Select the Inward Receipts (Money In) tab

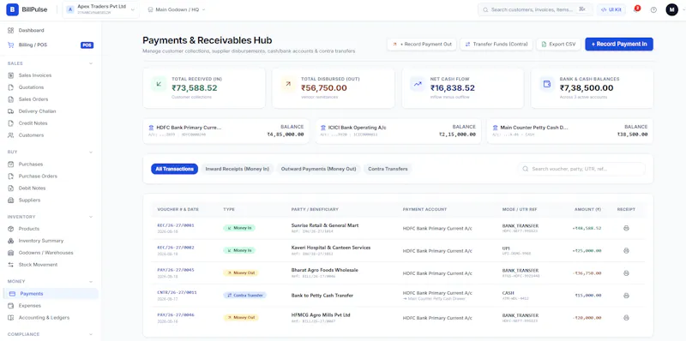point(238,169)
